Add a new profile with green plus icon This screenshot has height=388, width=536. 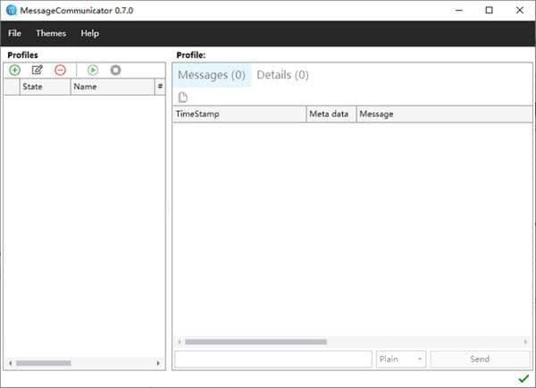(x=14, y=70)
